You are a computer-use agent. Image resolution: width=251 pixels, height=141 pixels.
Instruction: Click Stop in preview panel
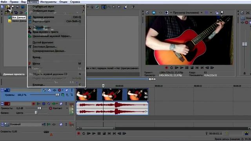point(192,68)
